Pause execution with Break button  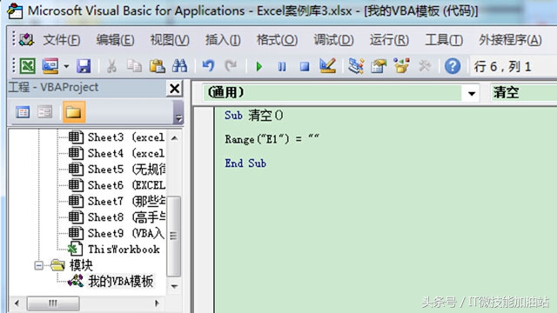(282, 66)
